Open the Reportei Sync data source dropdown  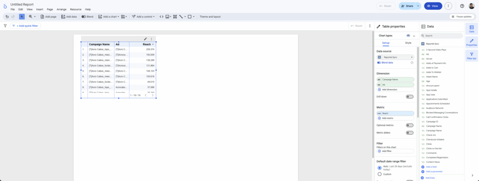[396, 57]
